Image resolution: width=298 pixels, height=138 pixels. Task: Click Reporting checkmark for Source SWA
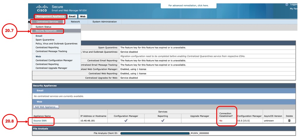tap(163, 120)
